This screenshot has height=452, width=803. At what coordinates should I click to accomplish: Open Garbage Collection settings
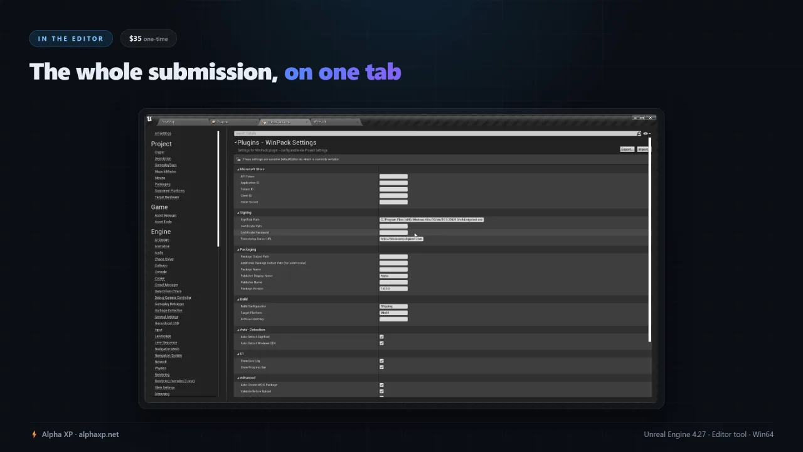[x=168, y=311]
